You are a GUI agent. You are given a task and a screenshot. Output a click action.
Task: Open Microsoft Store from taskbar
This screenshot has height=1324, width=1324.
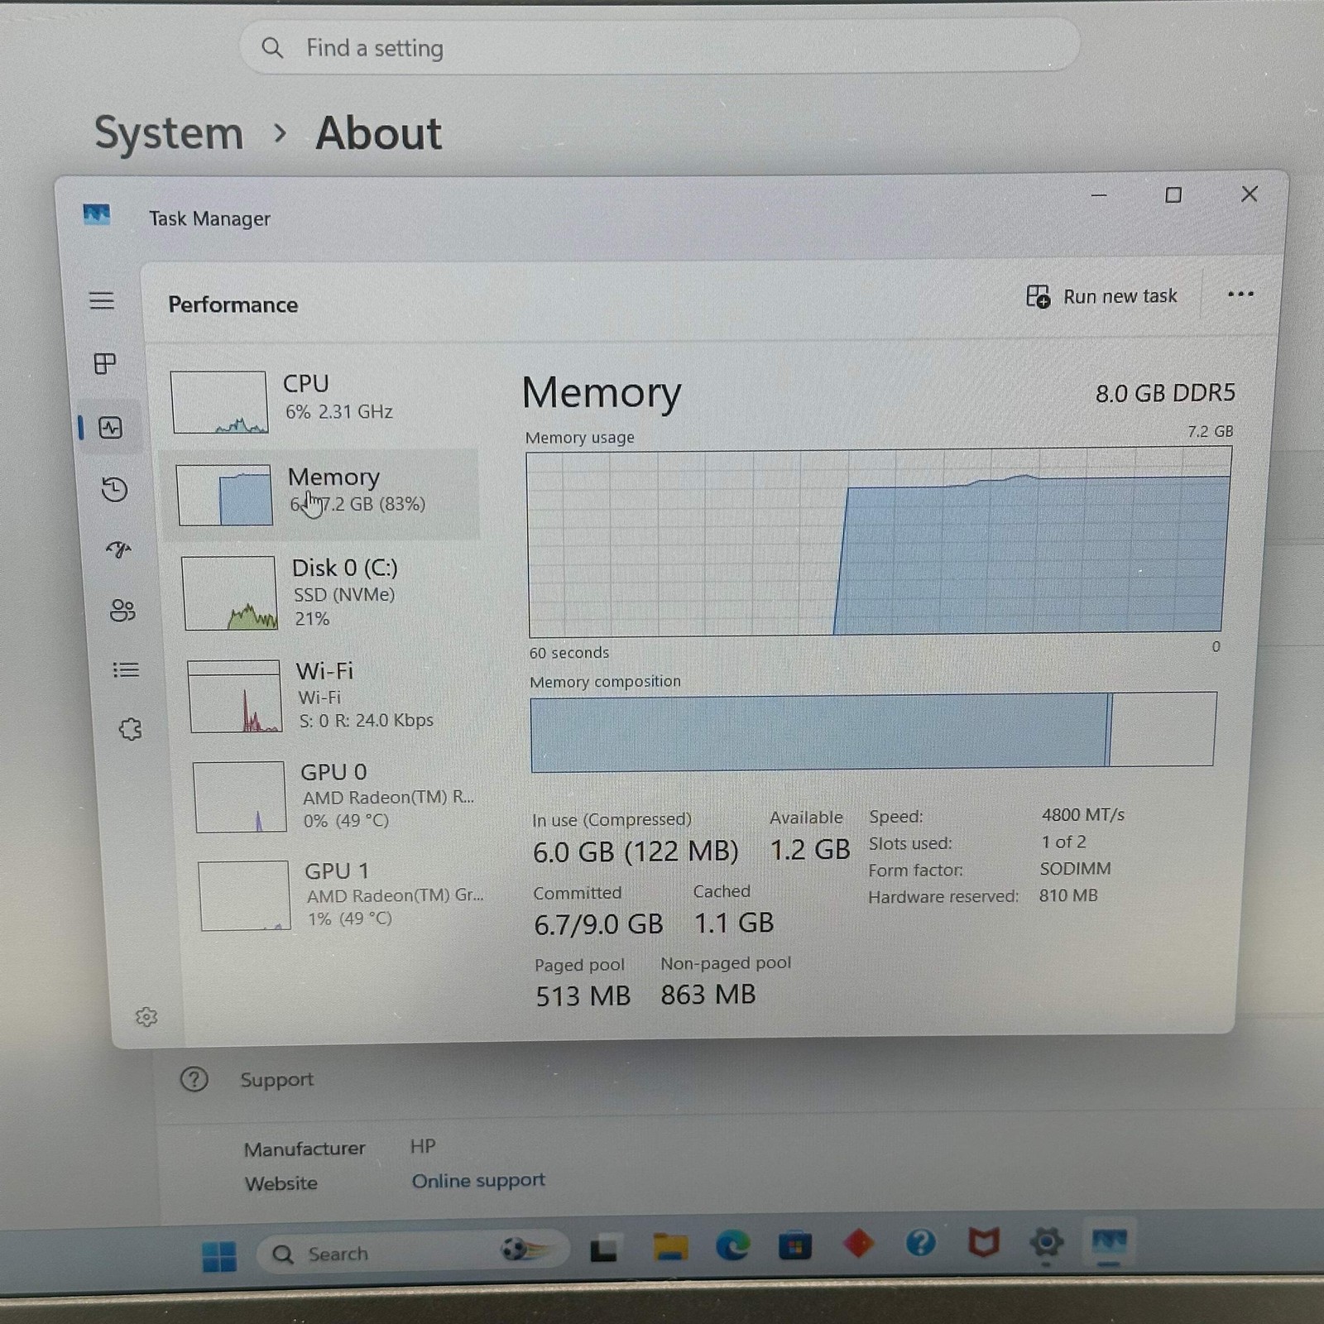pyautogui.click(x=794, y=1245)
